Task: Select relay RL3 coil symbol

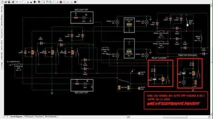Action: 73,52
